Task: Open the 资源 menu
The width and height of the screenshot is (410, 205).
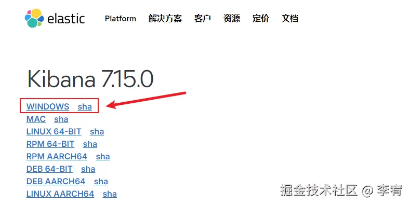Action: point(231,19)
